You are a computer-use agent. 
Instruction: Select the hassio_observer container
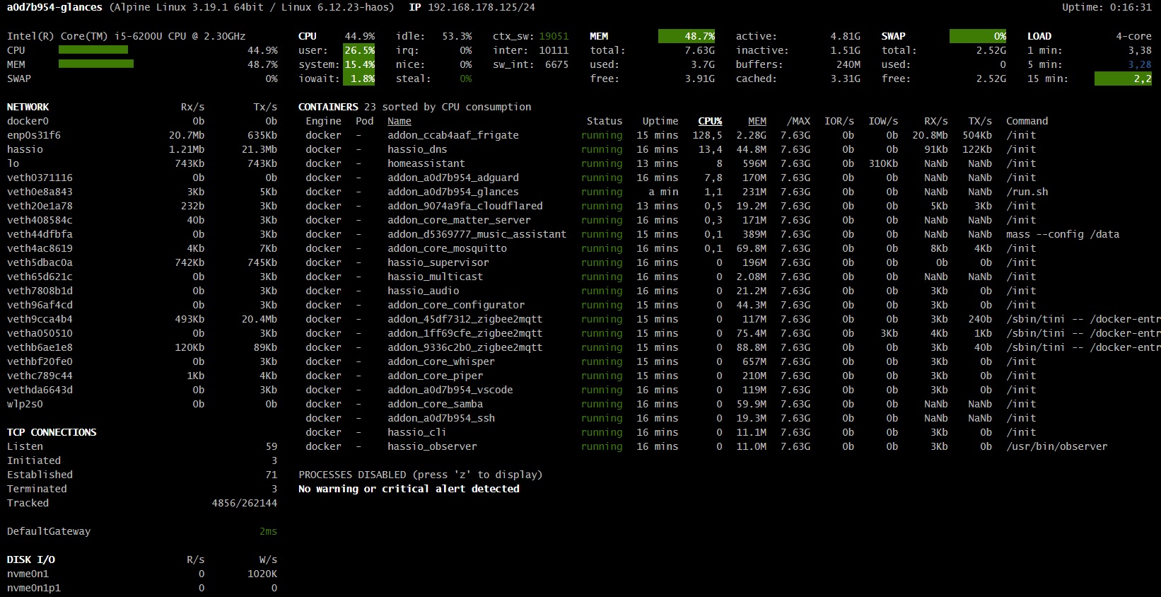point(432,446)
